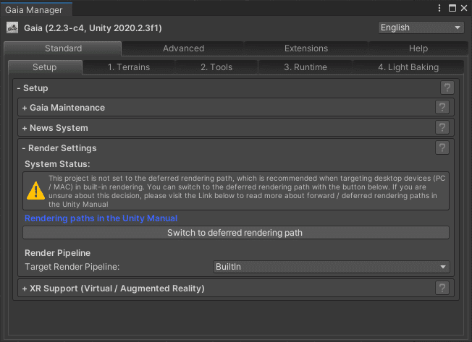
Task: Open the window options kebab menu
Action: pos(439,8)
